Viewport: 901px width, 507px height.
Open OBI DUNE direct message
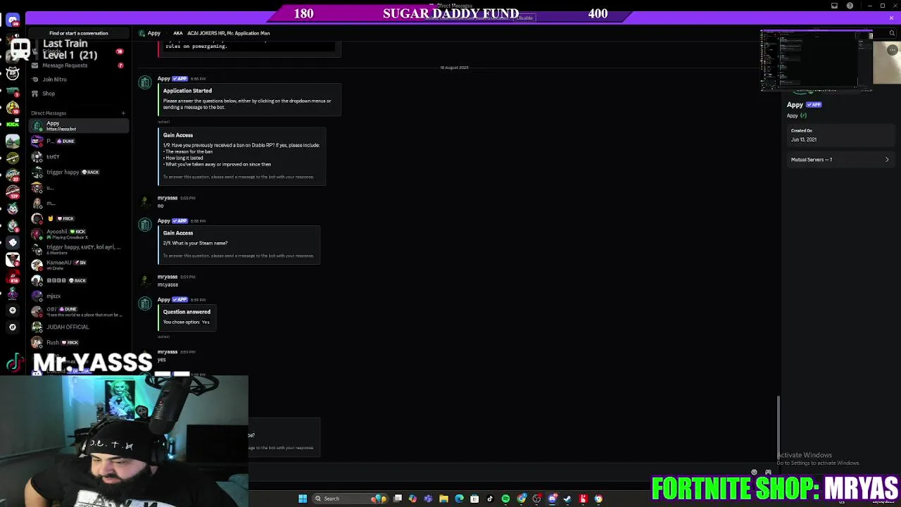tap(79, 311)
